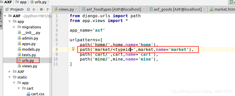Click the 'axf' string on line 4

click(x=99, y=30)
